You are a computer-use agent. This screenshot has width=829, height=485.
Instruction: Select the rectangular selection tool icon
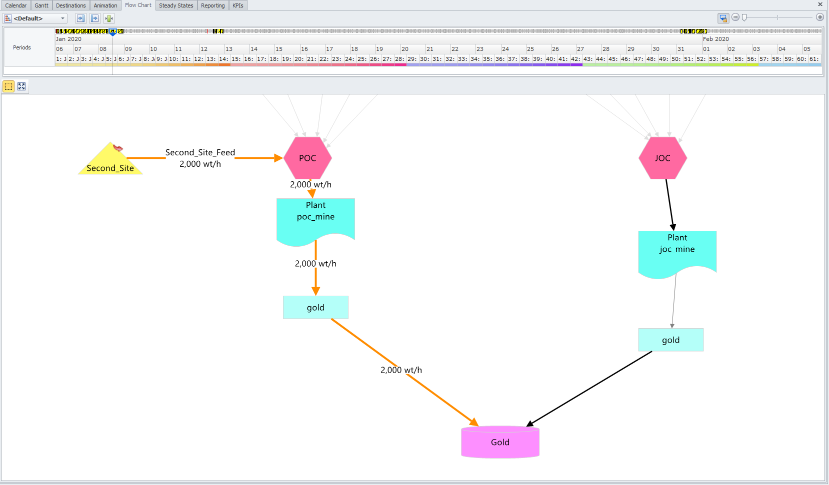coord(8,86)
